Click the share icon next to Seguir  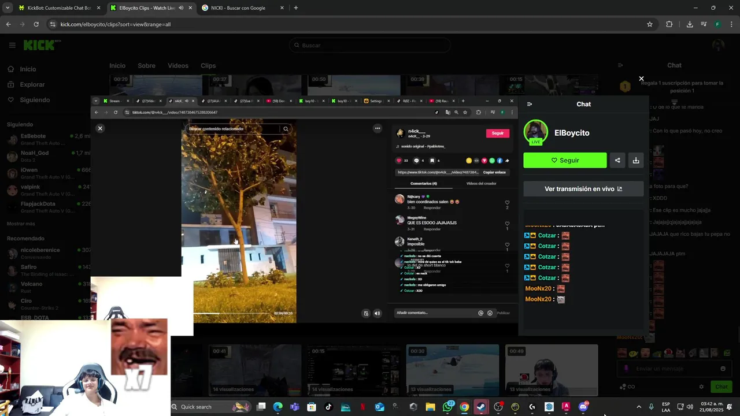(617, 161)
